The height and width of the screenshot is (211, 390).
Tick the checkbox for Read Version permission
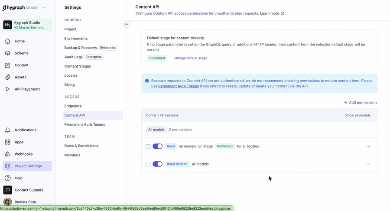click(x=148, y=164)
